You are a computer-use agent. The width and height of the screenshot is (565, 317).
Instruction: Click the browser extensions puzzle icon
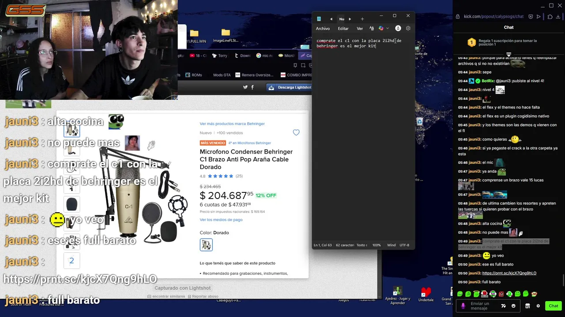550,17
